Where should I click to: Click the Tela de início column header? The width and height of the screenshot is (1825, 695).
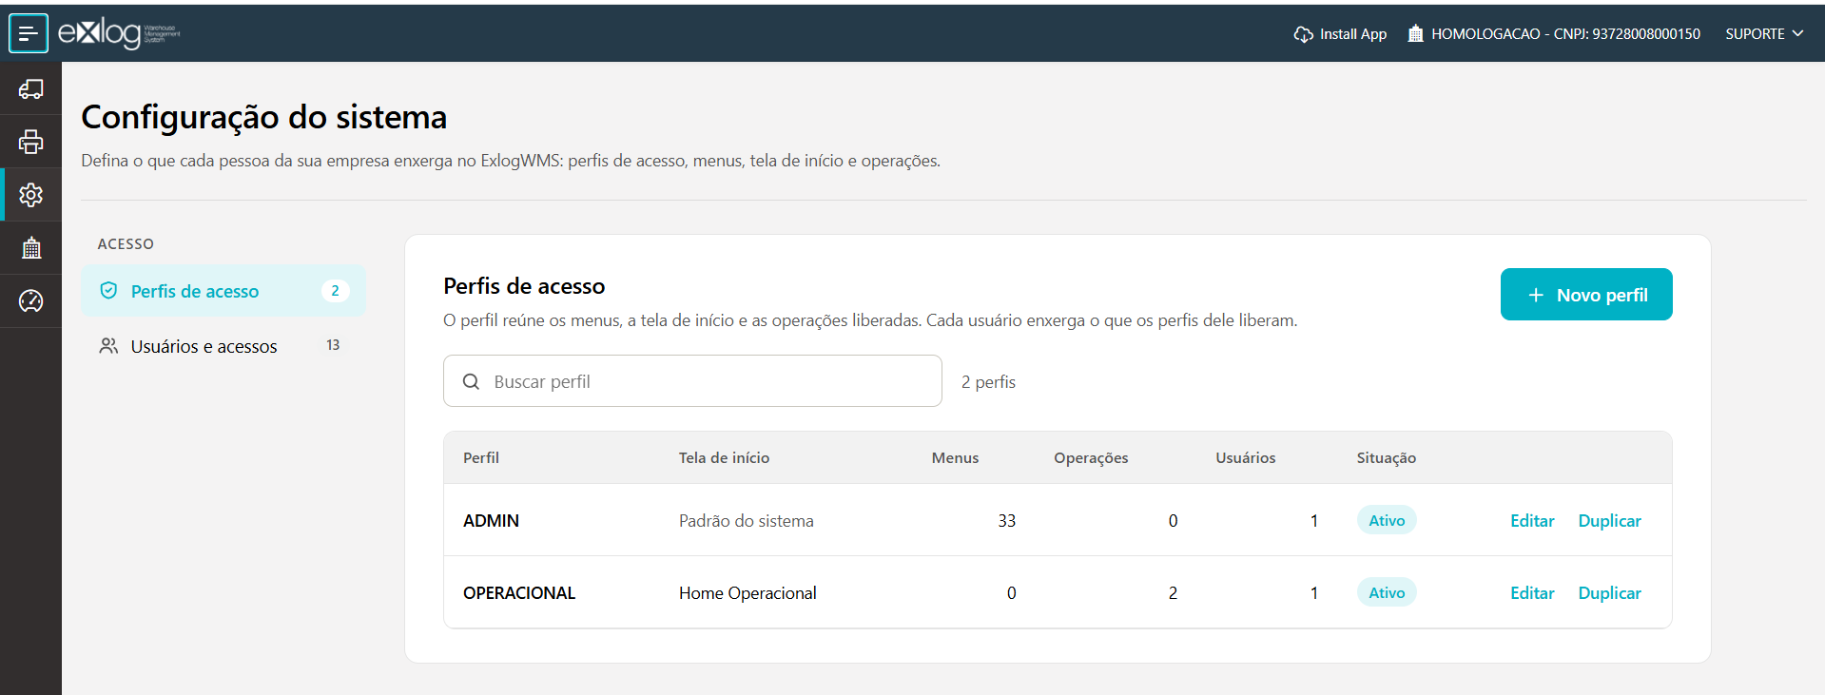pyautogui.click(x=724, y=457)
